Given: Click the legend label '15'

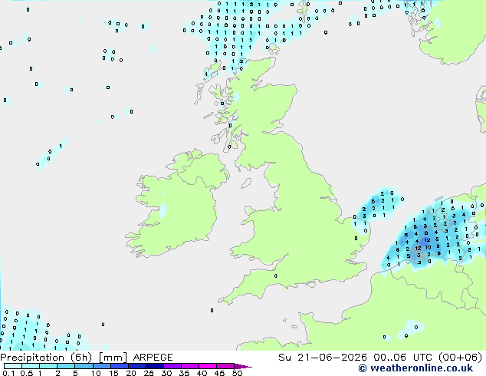Looking at the screenshot, I should tap(113, 373).
